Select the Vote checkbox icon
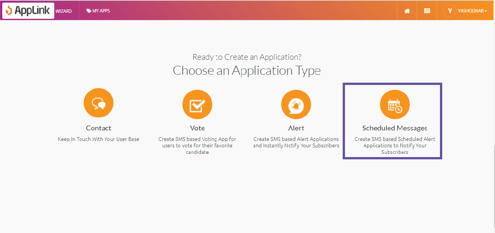Image resolution: width=495 pixels, height=233 pixels. click(x=197, y=104)
